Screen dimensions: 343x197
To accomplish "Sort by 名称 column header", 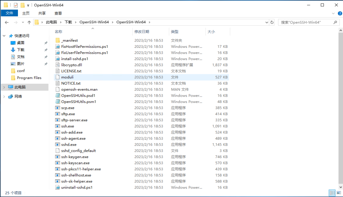I will click(59, 32).
